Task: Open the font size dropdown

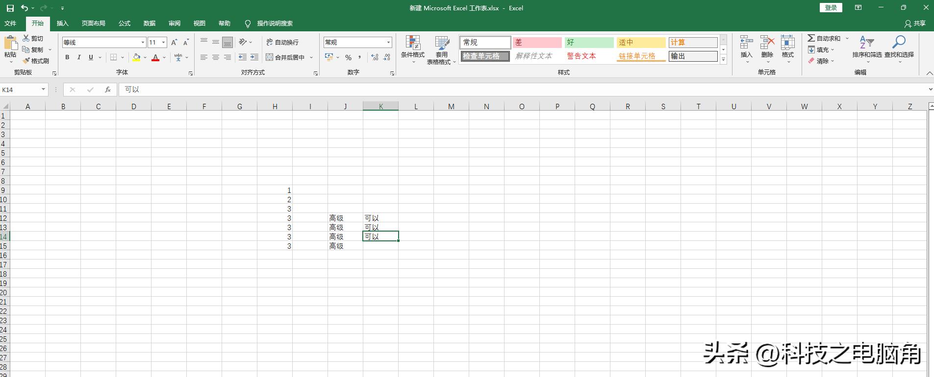Action: pyautogui.click(x=164, y=43)
